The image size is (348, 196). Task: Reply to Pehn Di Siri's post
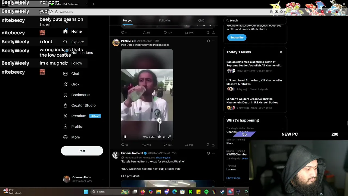coord(124,145)
